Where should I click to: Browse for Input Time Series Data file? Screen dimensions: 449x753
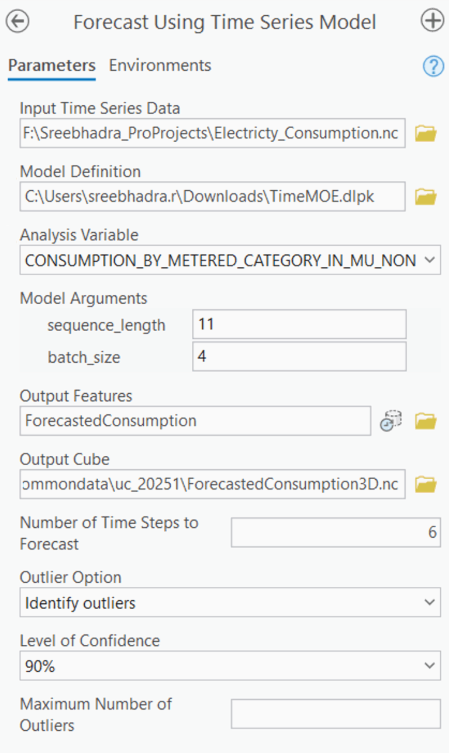(426, 133)
